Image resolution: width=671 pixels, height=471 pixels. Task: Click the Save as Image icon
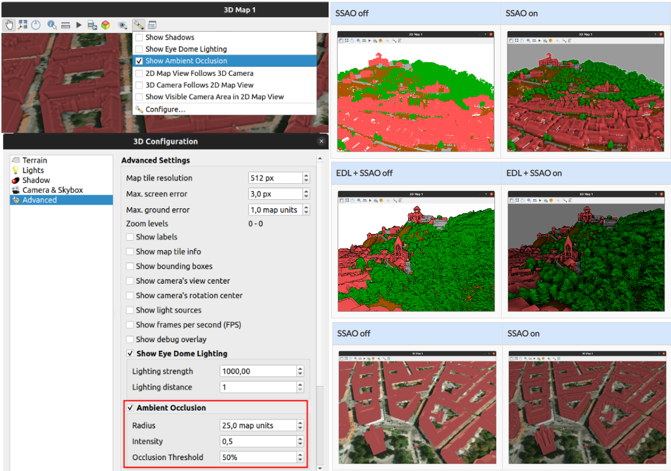click(x=92, y=25)
